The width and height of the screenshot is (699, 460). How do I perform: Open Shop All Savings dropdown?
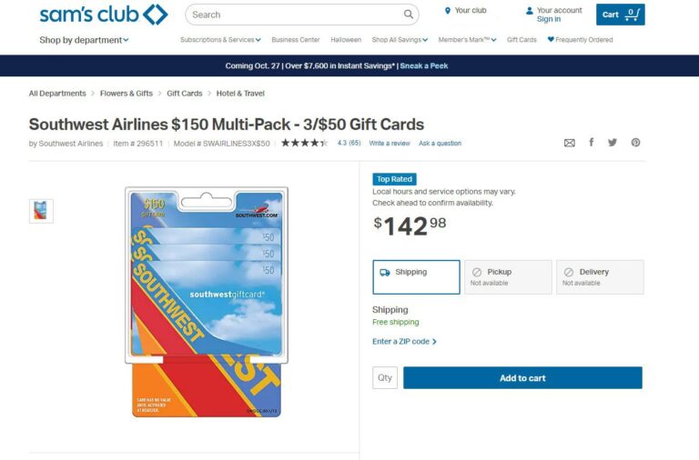400,40
